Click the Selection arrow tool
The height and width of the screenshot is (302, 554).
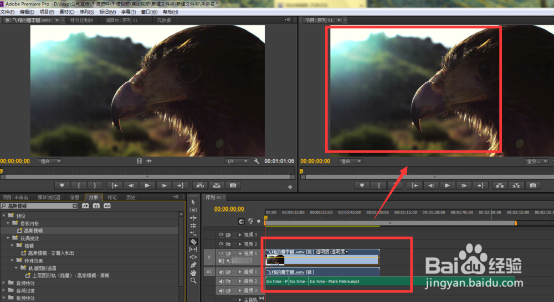[193, 202]
